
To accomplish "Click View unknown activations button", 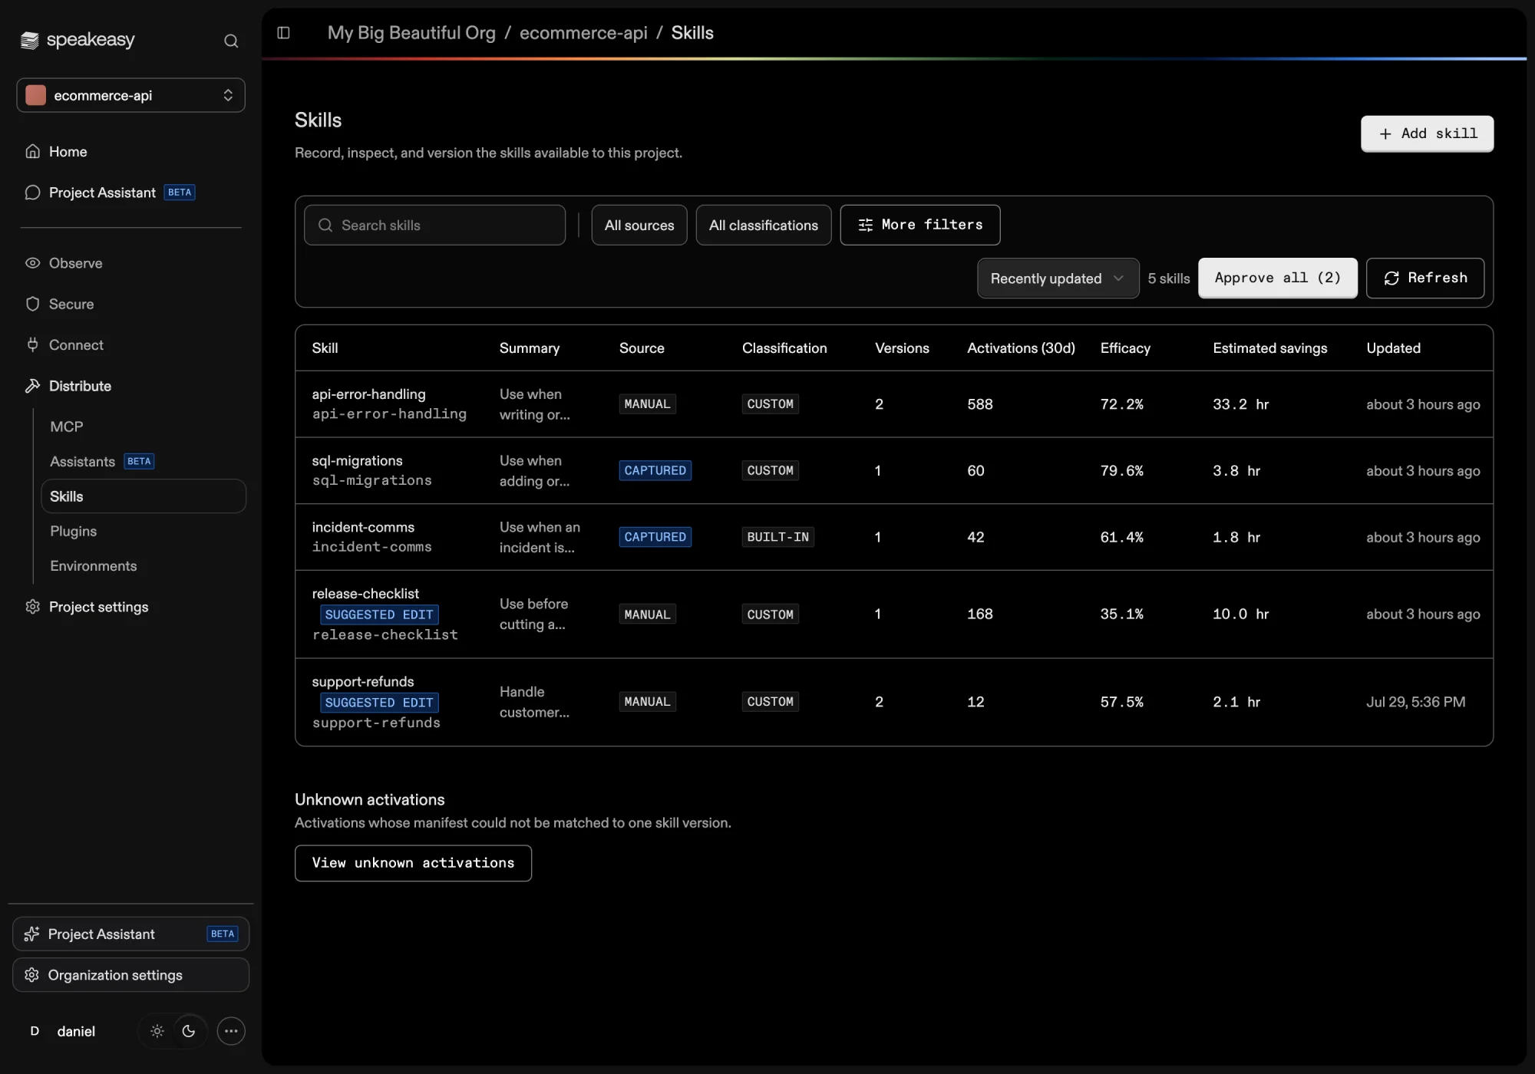I will [x=413, y=864].
